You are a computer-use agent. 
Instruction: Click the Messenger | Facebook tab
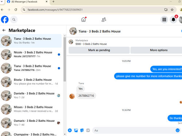coord(27,2)
